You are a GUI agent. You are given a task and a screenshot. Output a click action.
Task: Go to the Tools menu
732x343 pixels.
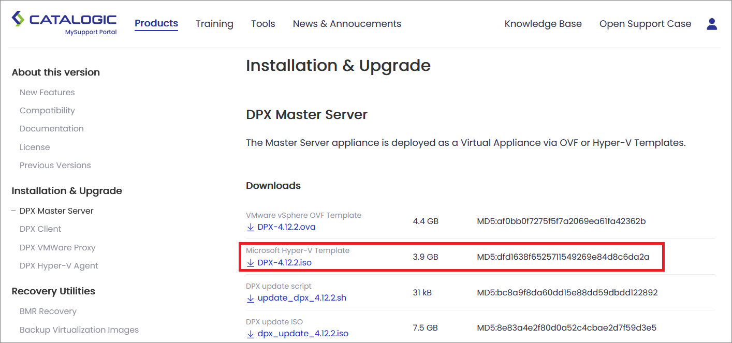tap(263, 24)
